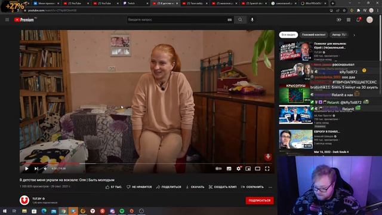The height and width of the screenshot is (215, 382).
Task: Subscribe with the red 'Подписаться' button
Action: point(260,201)
